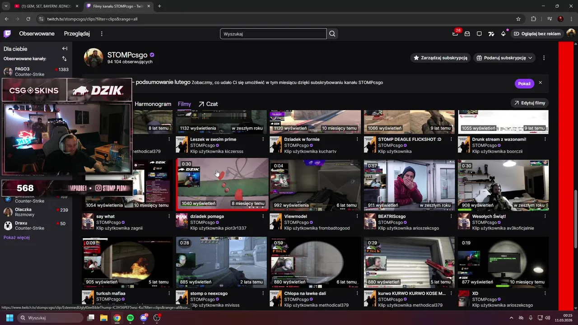The width and height of the screenshot is (578, 325).
Task: Open Draxu channel in sidebar
Action: pyautogui.click(x=36, y=226)
